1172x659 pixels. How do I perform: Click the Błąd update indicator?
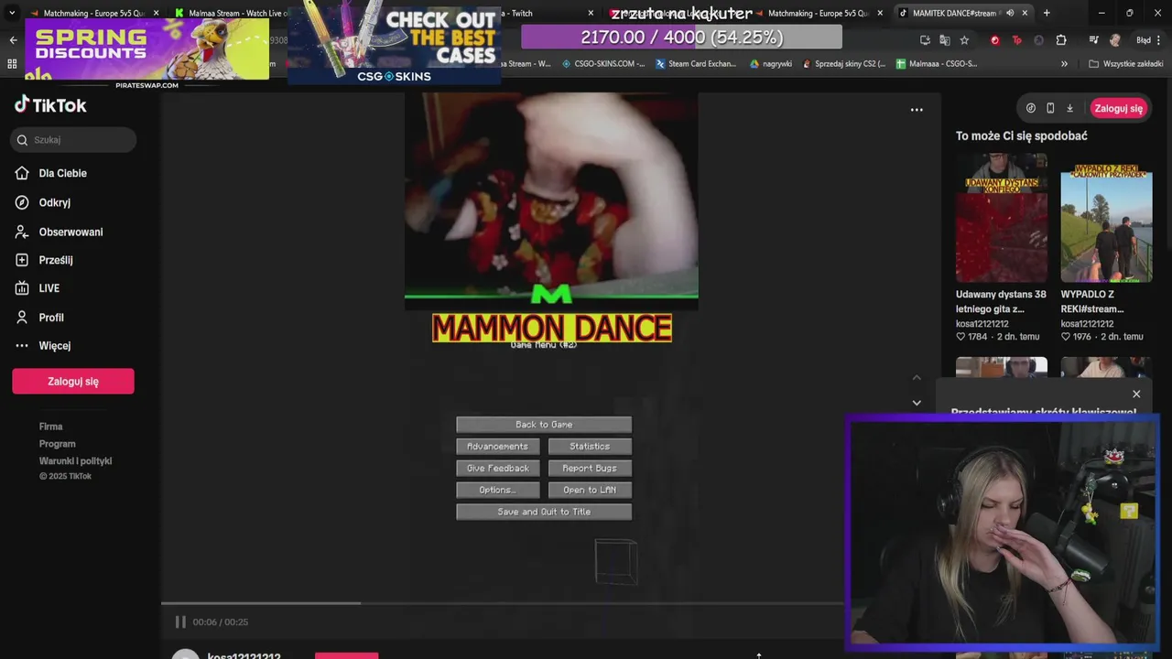click(x=1148, y=40)
